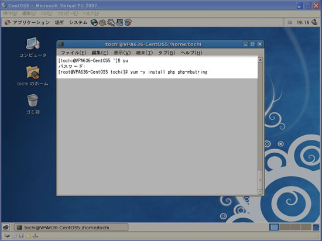The image size is (322, 241).
Task: Toggle the show desktop button
Action: click(x=6, y=228)
